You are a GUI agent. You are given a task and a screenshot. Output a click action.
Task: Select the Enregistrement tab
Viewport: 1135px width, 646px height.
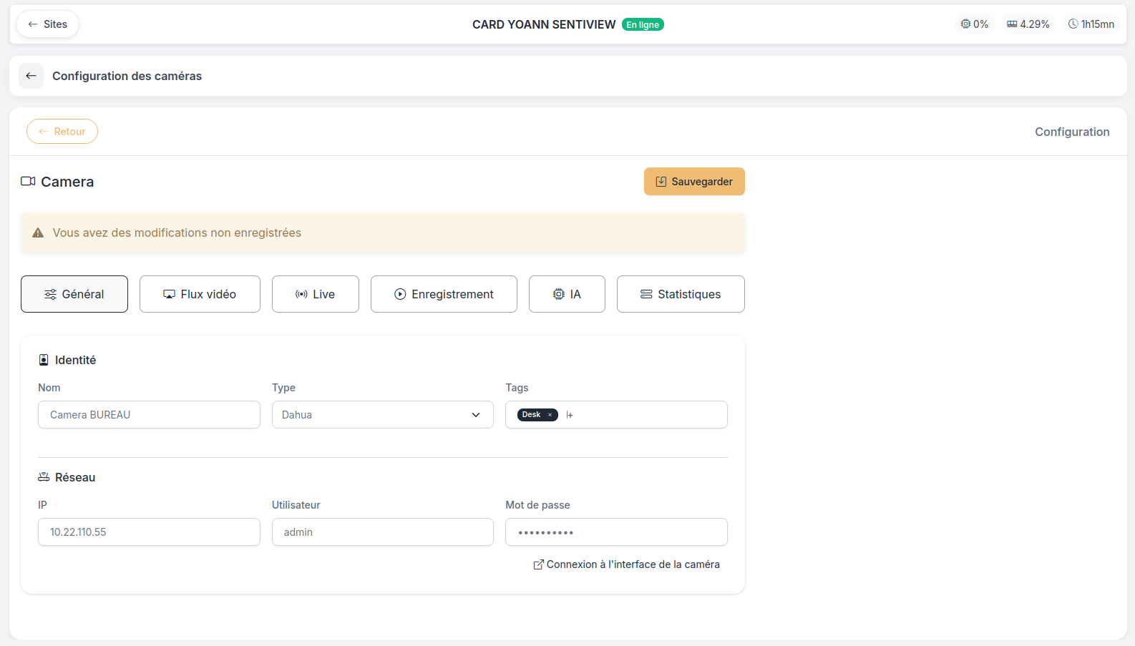[444, 294]
